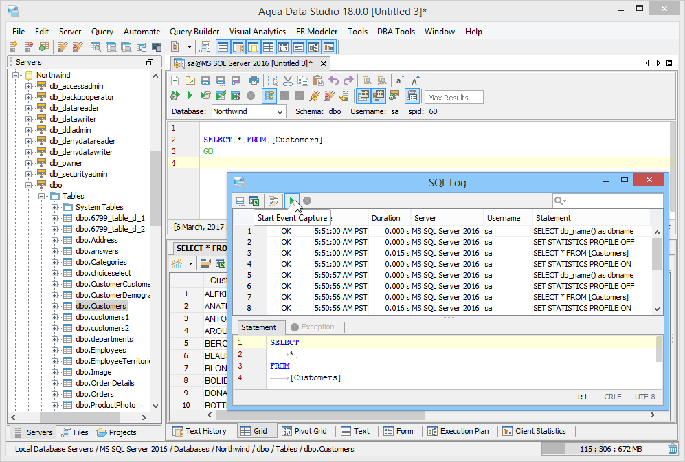Screen dimensions: 685x462
Task: Export SQL Log to Excel icon
Action: [254, 201]
